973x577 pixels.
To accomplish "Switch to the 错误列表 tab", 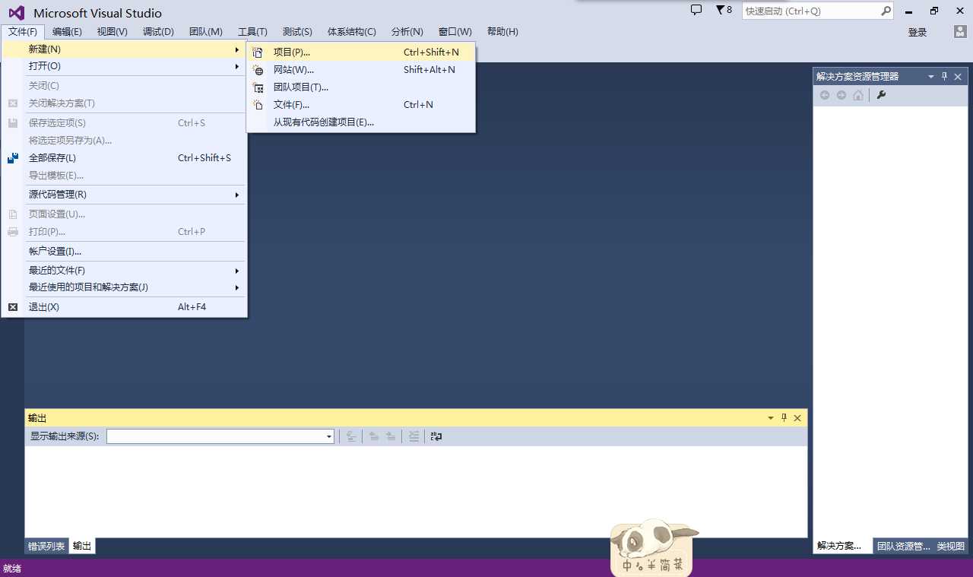I will [x=46, y=546].
